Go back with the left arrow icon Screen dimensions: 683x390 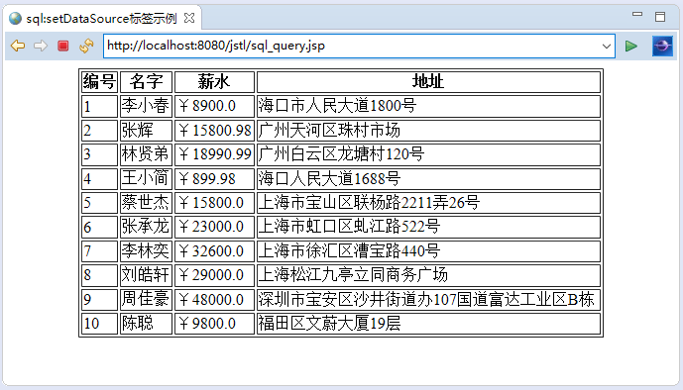18,46
